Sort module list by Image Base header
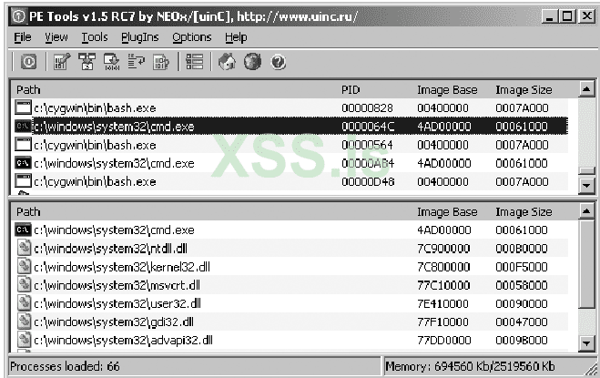Viewport: 600px width, 378px height. click(x=447, y=212)
